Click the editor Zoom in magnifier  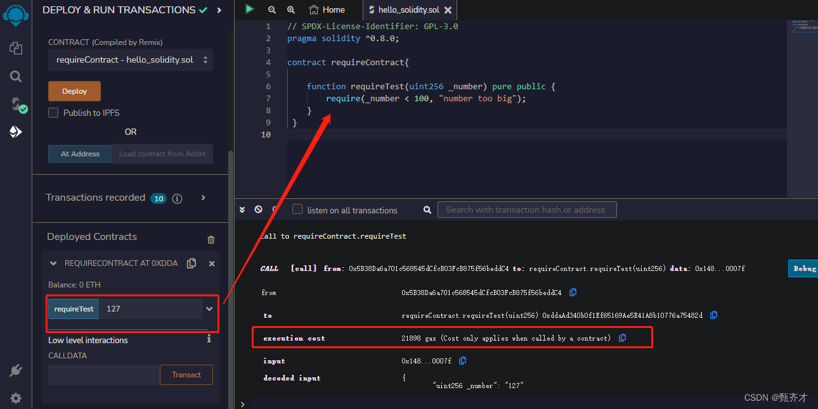(x=291, y=9)
